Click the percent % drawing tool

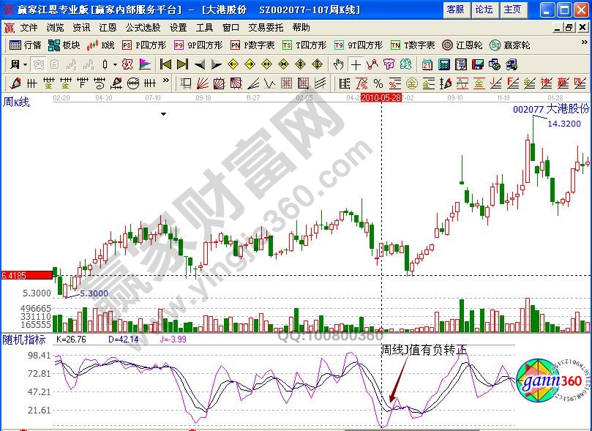(378, 83)
